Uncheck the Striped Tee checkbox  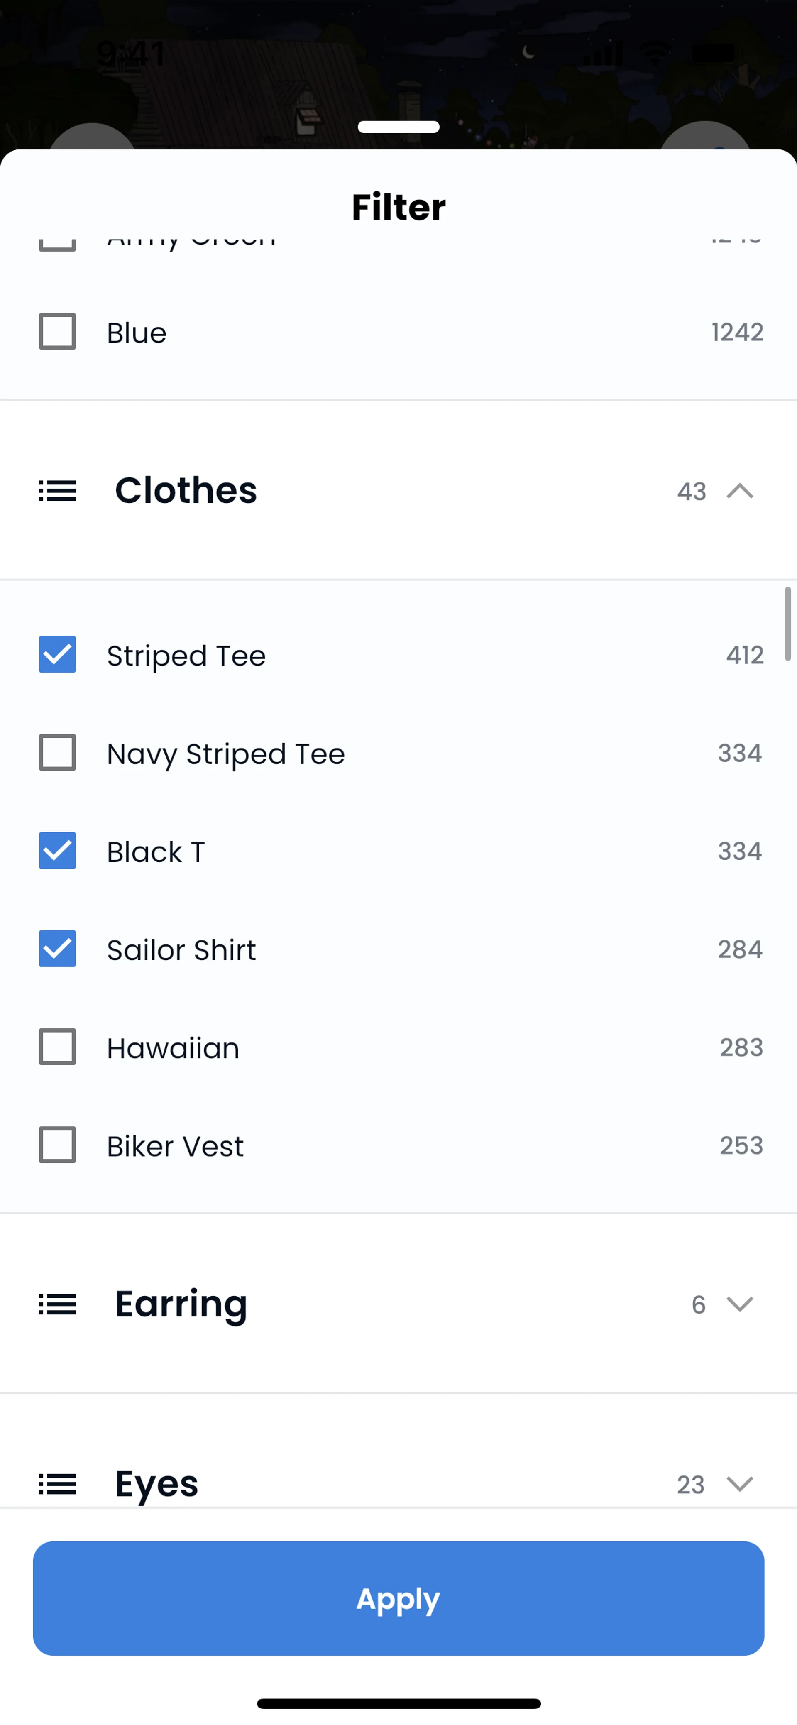58,654
